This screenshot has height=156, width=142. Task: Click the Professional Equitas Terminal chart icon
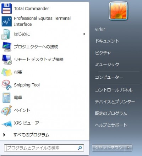coord(7,21)
